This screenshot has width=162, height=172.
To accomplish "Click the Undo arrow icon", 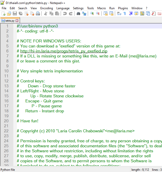I will pyautogui.click(x=65, y=13).
